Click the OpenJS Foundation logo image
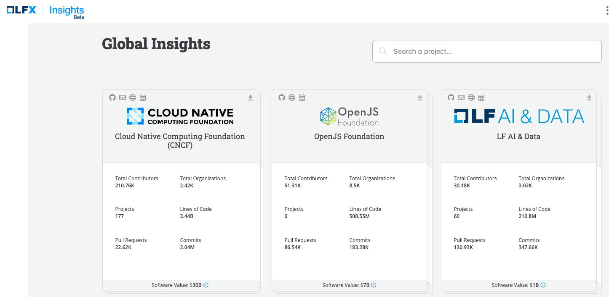The width and height of the screenshot is (609, 297). pos(349,116)
